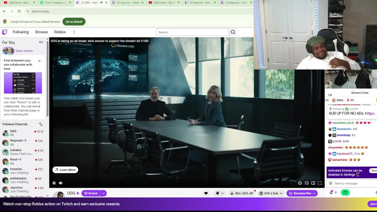Open the Following nav item

21,32
